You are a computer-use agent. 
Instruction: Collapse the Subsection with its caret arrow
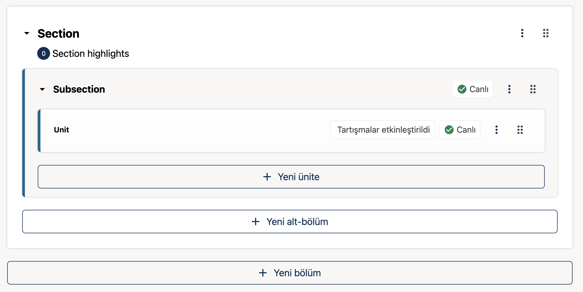point(42,89)
